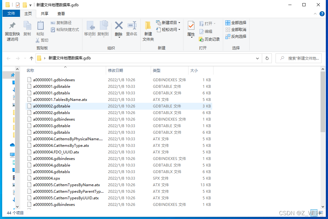Open the address bar history dropdown
This screenshot has width=328, height=219.
(257, 58)
